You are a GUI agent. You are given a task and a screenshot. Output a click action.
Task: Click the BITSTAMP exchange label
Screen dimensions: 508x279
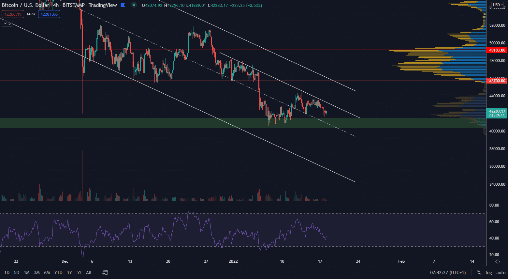click(x=74, y=5)
